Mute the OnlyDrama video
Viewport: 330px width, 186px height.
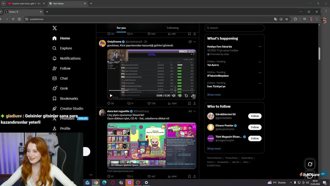click(x=174, y=96)
